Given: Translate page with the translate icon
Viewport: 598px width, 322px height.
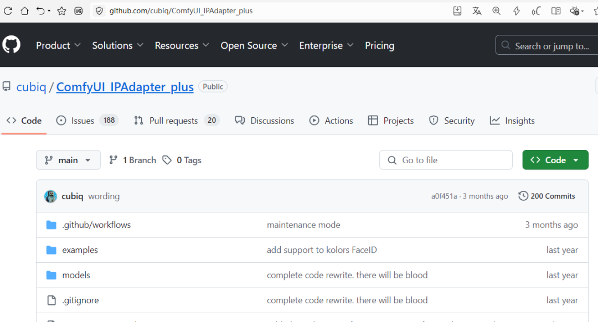Looking at the screenshot, I should (x=477, y=11).
